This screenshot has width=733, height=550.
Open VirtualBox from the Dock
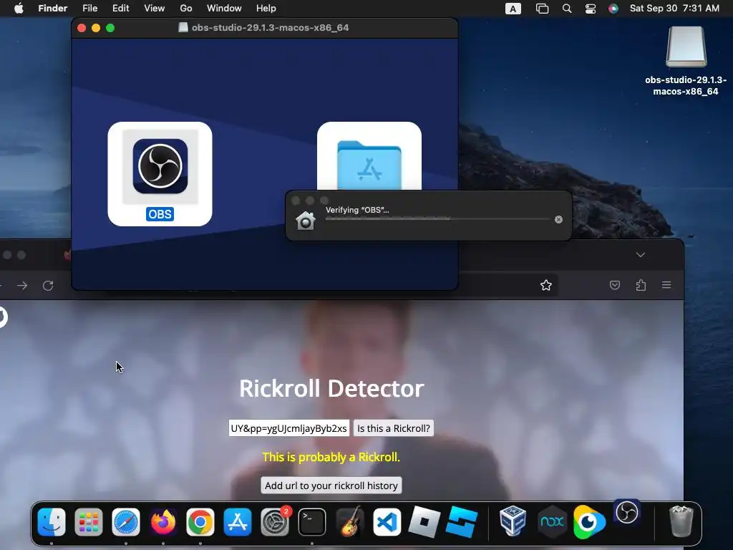pos(513,520)
